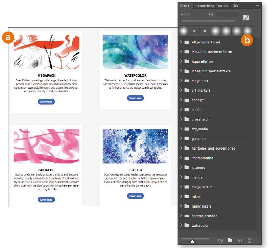This screenshot has height=248, width=268.
Task: Expand the Aquarellpinsel group chevron
Action: [x=181, y=61]
